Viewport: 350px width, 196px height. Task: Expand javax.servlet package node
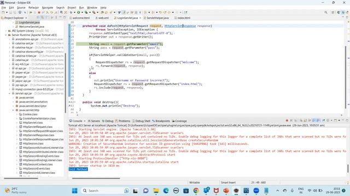click(13, 98)
